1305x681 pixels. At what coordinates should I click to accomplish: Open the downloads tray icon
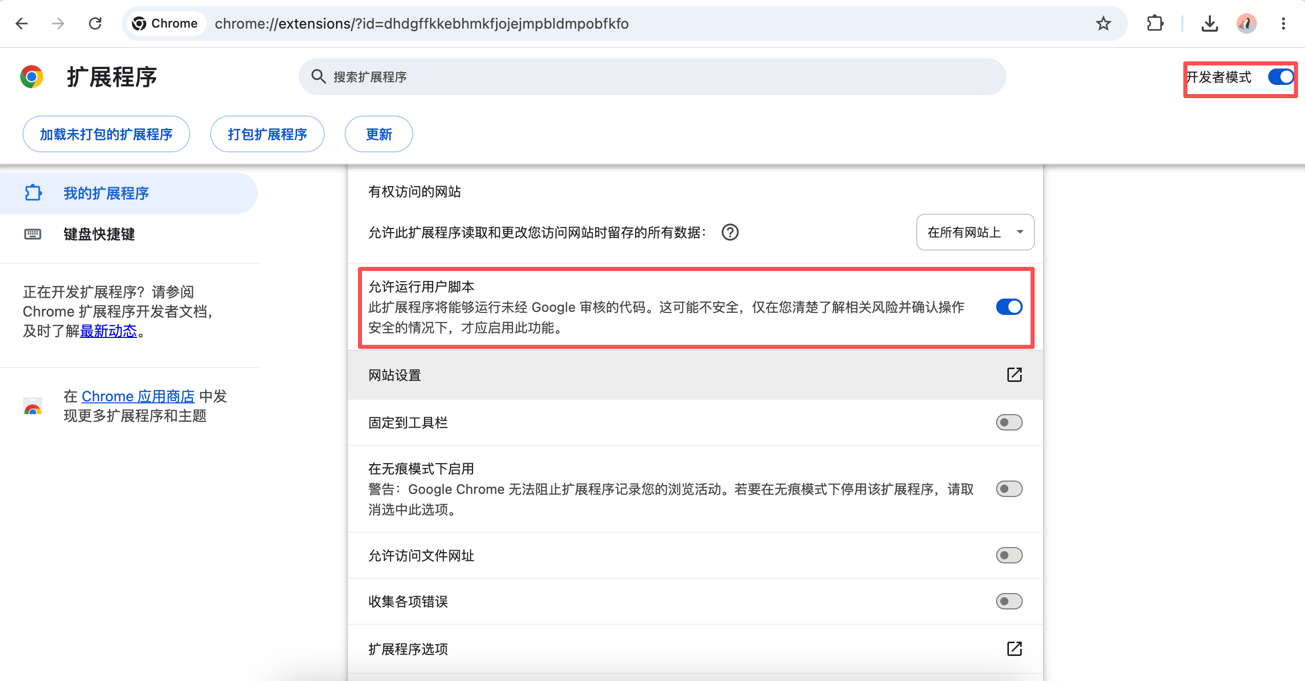coord(1209,24)
